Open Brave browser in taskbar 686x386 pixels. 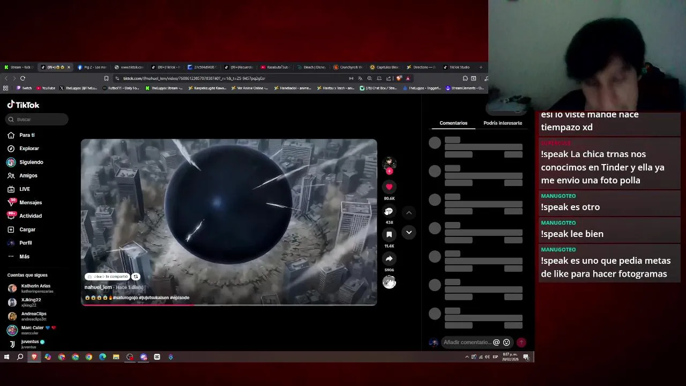click(34, 357)
